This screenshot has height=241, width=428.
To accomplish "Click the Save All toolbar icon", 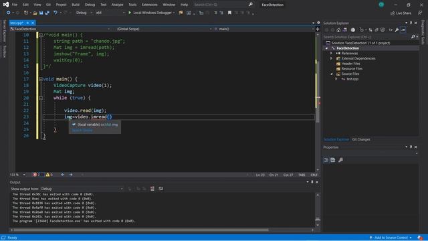I will [x=47, y=13].
